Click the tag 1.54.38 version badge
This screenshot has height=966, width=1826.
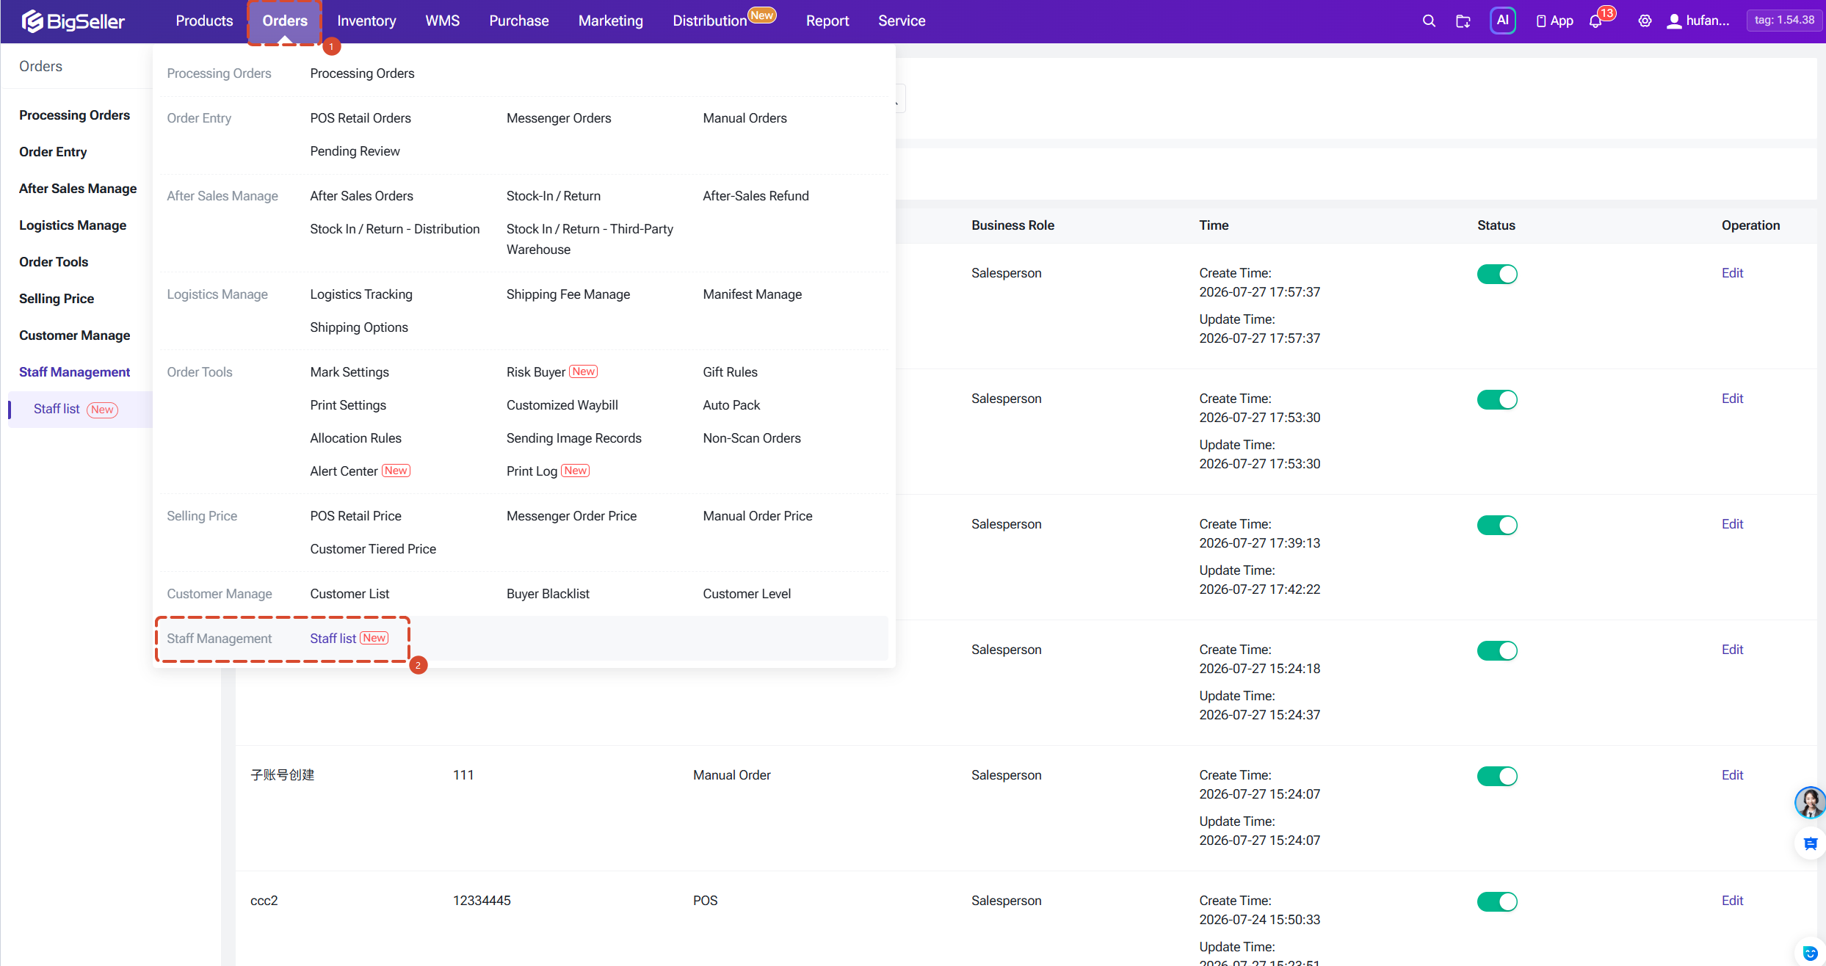(1783, 21)
